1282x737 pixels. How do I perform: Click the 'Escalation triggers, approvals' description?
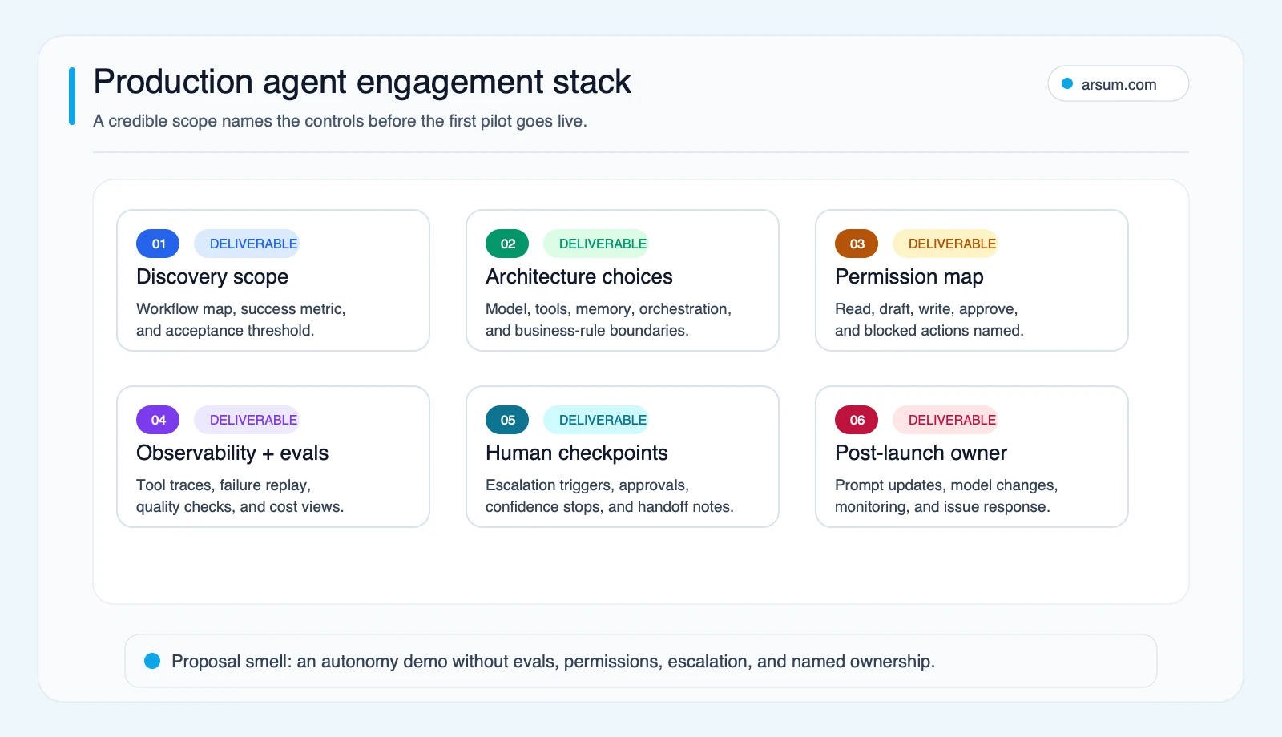point(610,496)
